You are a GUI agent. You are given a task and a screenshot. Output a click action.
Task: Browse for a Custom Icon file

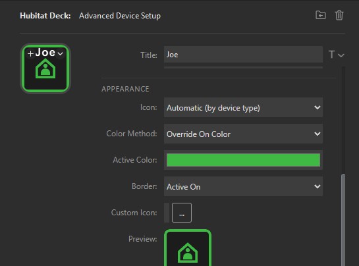[x=182, y=213]
